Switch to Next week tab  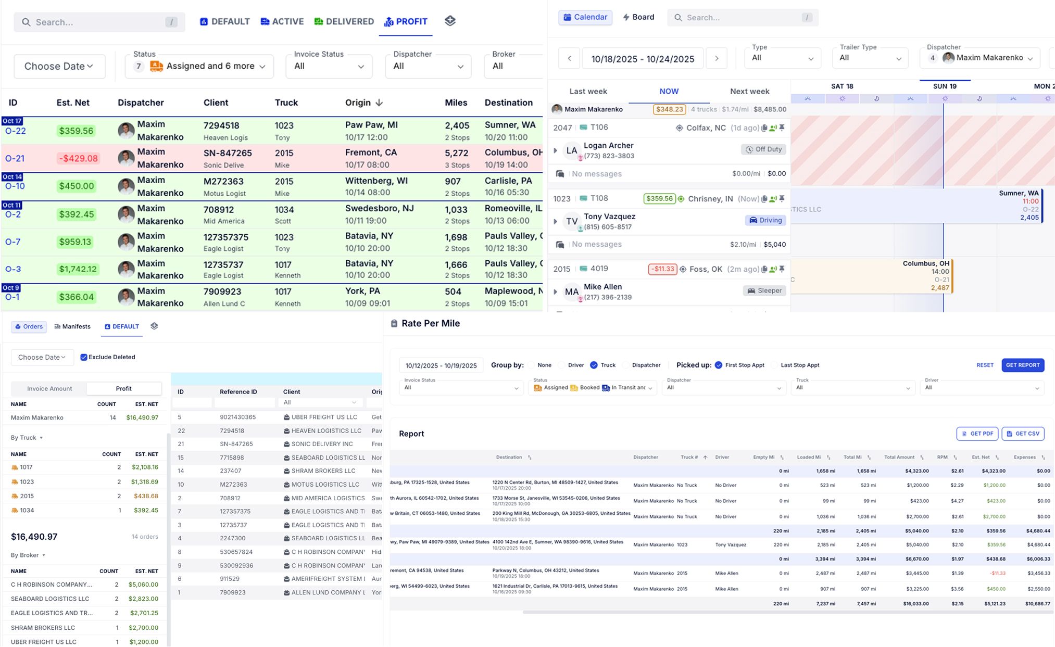pos(749,91)
